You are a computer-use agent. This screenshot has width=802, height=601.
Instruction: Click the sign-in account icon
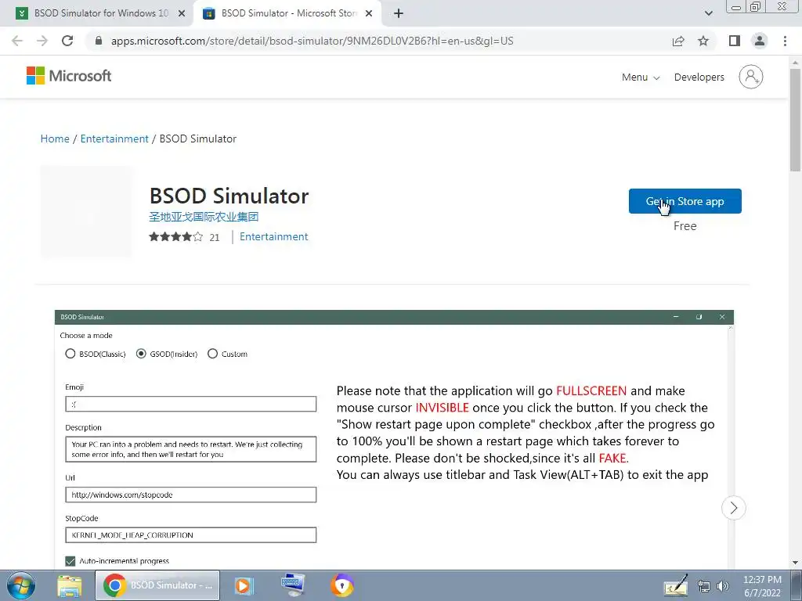pos(751,77)
